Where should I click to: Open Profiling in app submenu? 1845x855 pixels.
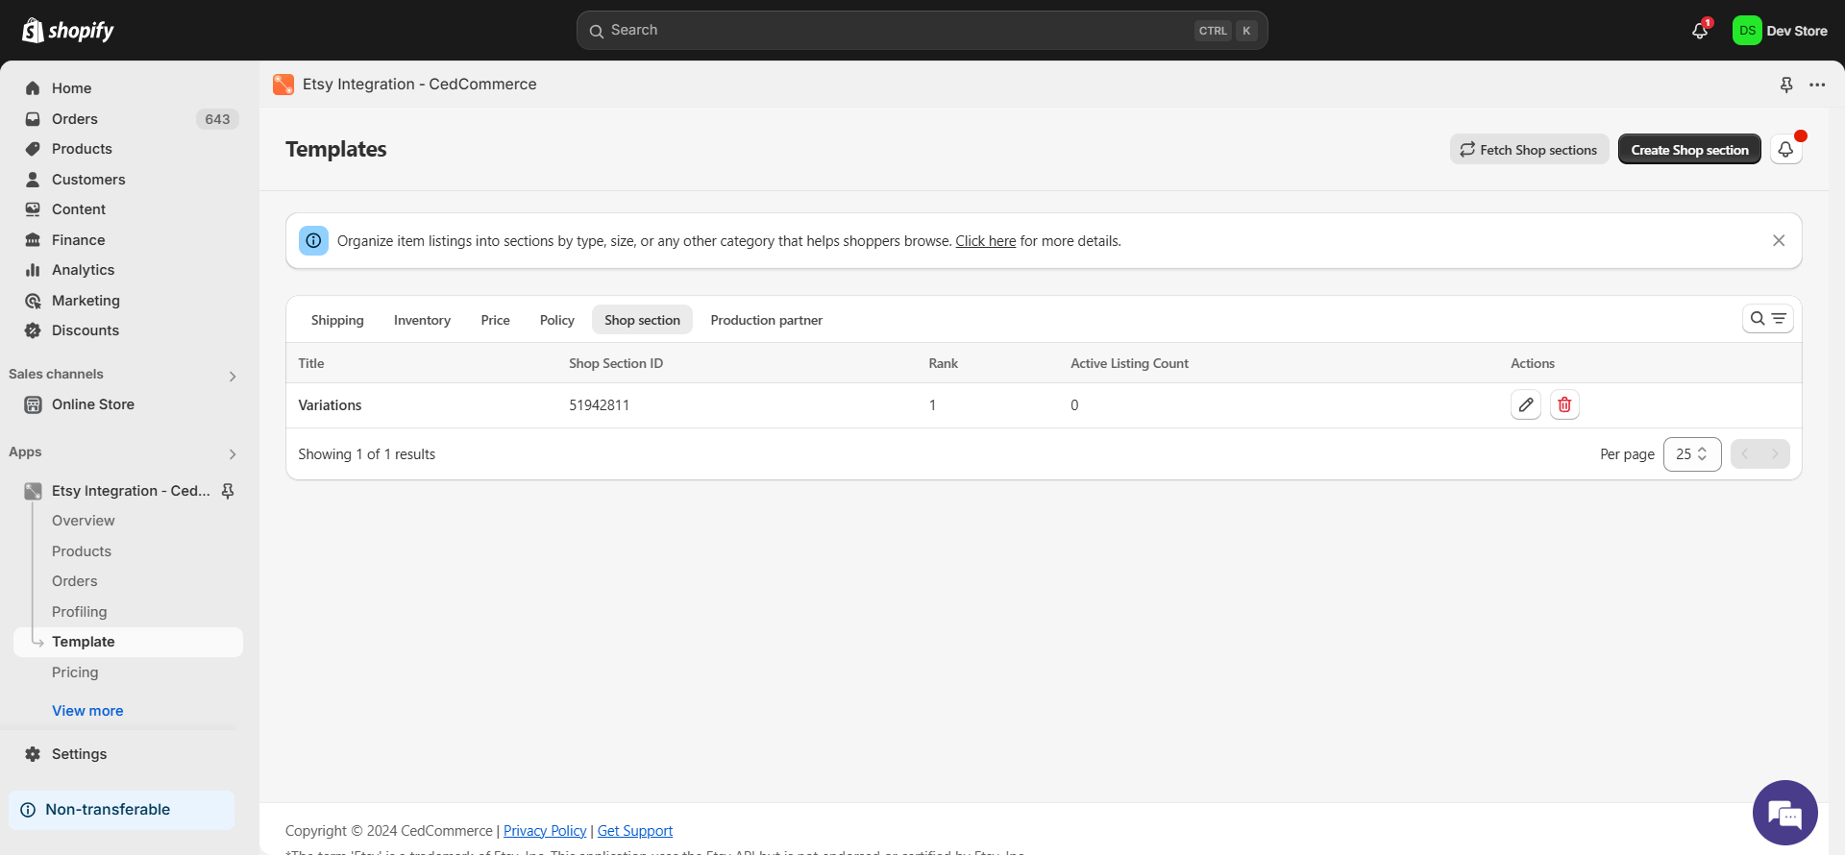(x=80, y=612)
